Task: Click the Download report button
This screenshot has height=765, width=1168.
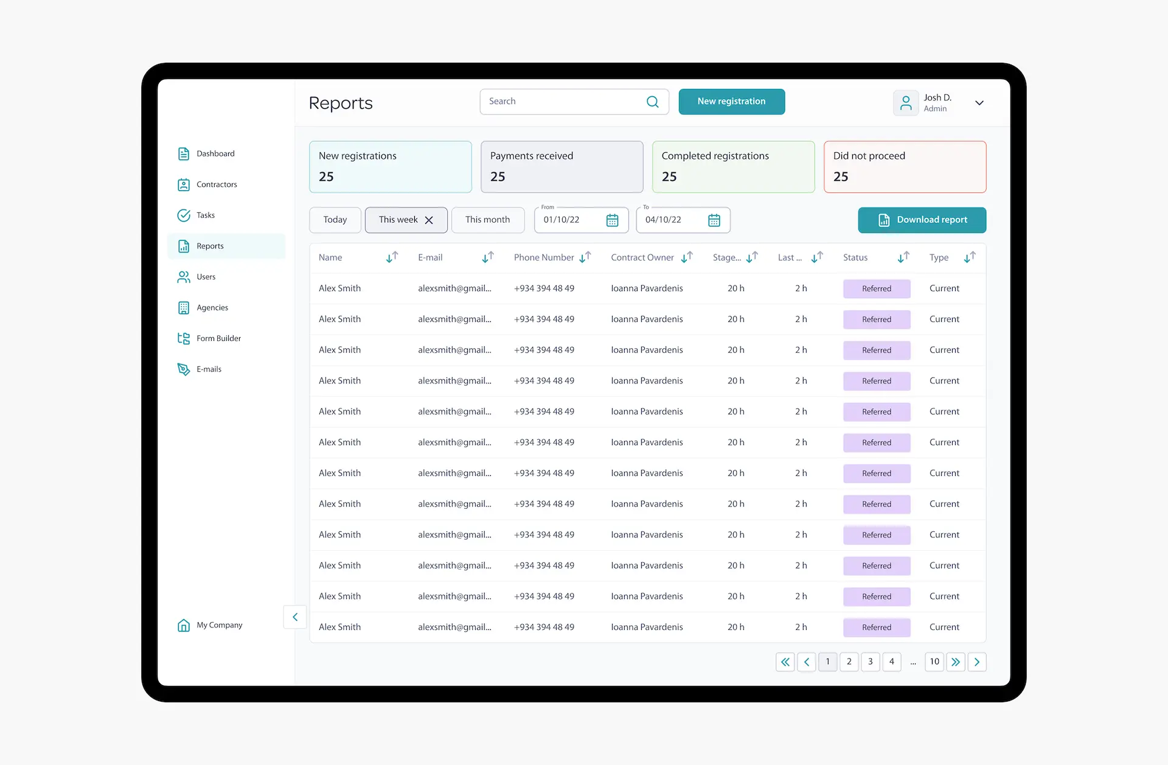Action: pos(922,220)
